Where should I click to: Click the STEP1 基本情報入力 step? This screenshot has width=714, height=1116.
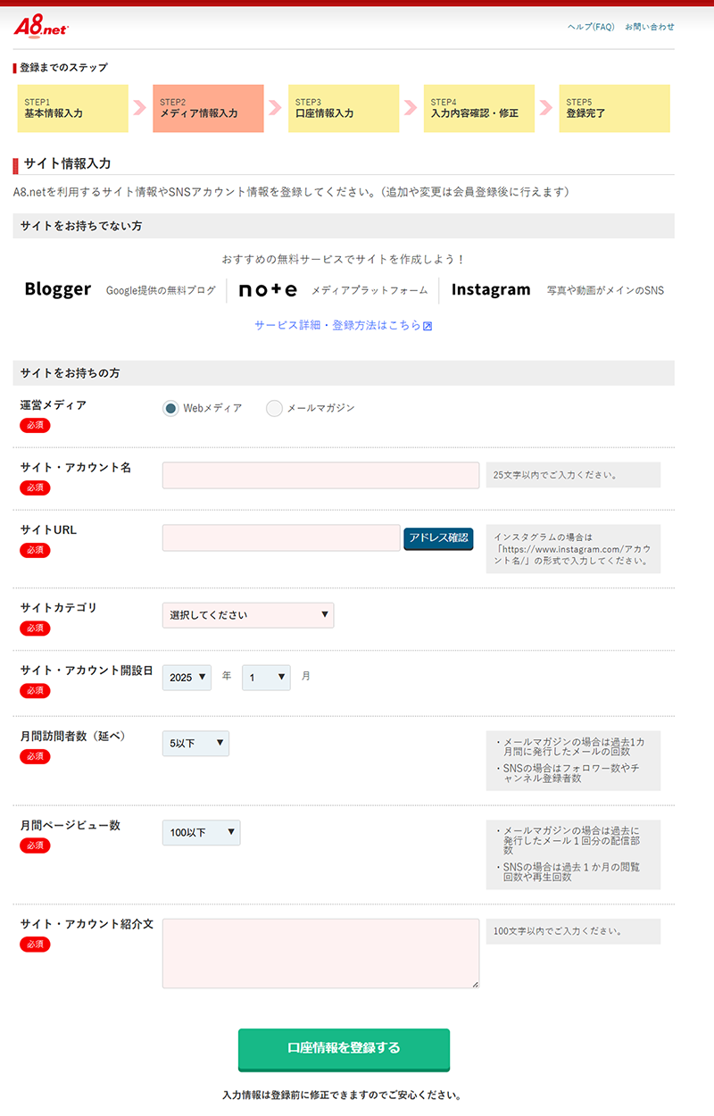72,108
